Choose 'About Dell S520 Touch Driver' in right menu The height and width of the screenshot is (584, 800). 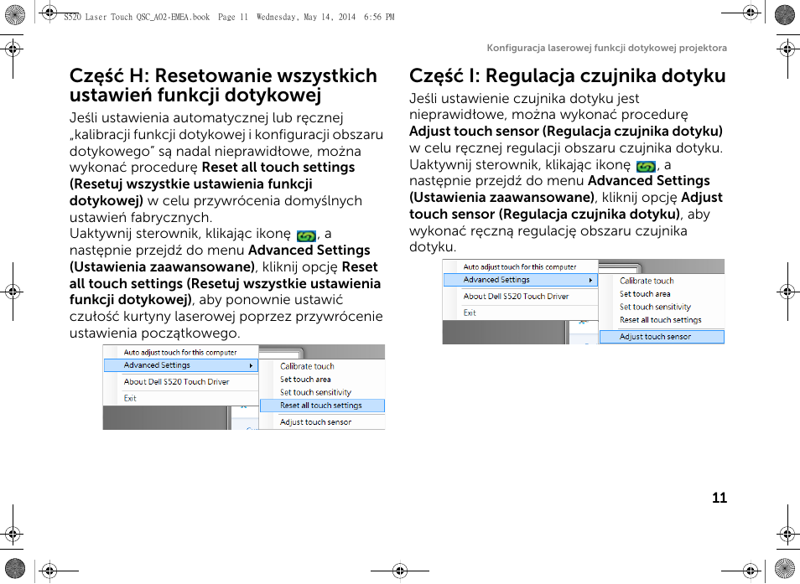(x=516, y=296)
